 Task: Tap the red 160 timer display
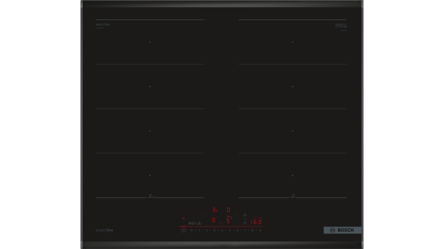(x=256, y=222)
